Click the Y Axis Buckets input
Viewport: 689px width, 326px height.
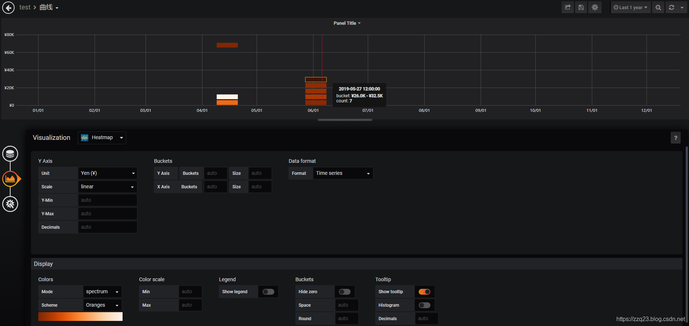point(216,173)
